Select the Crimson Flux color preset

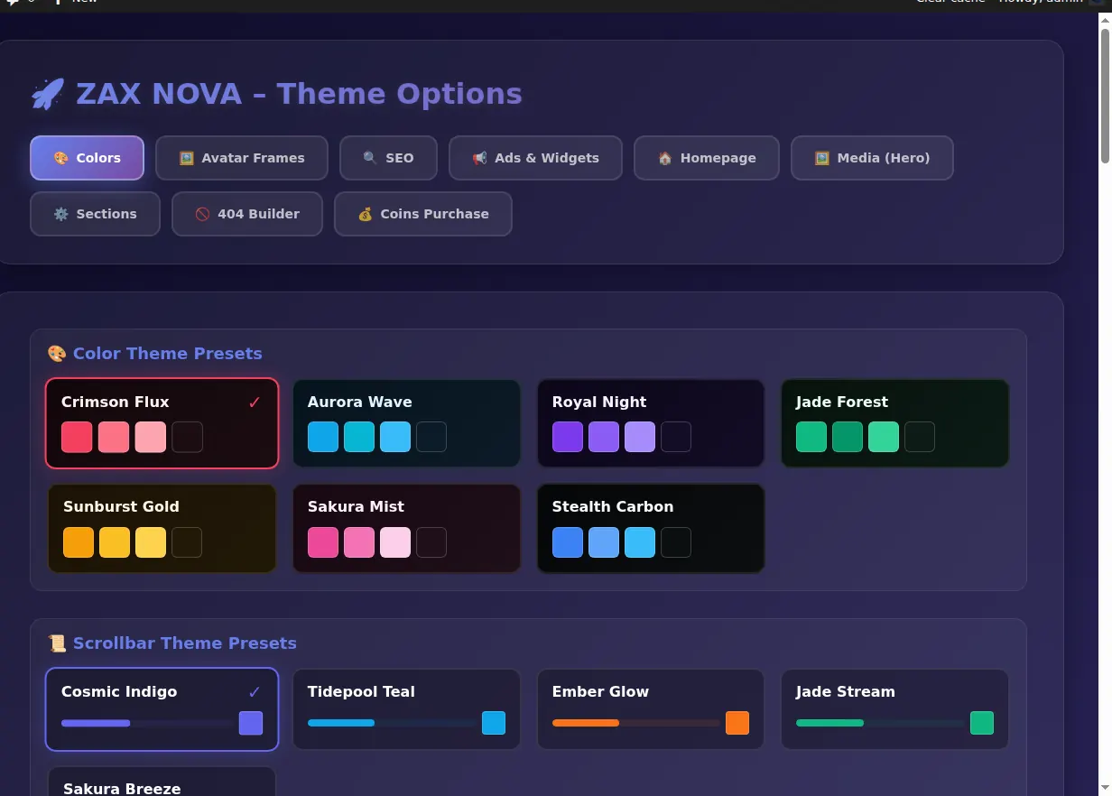click(162, 423)
